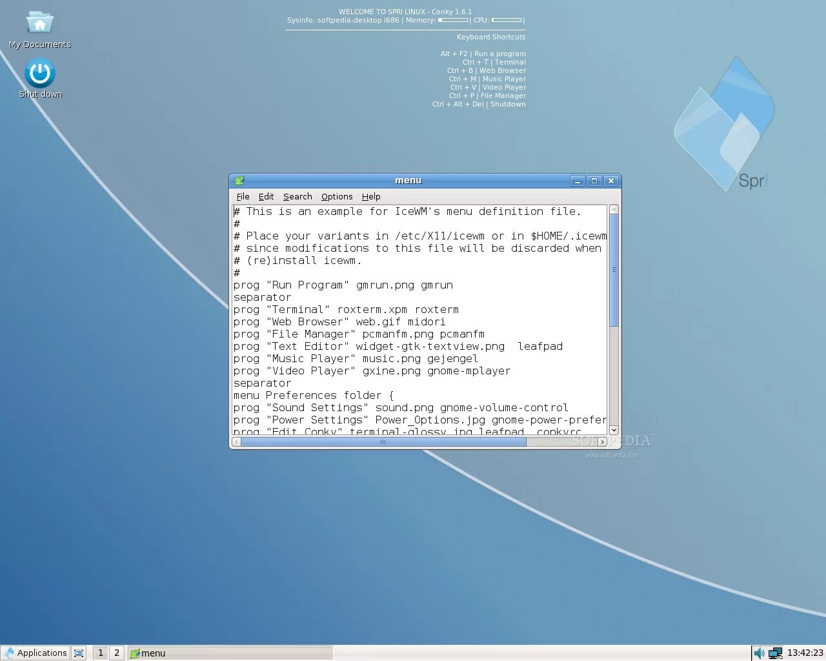Click the "Text Editor" leafpad line
This screenshot has height=661, width=826.
[x=398, y=347]
